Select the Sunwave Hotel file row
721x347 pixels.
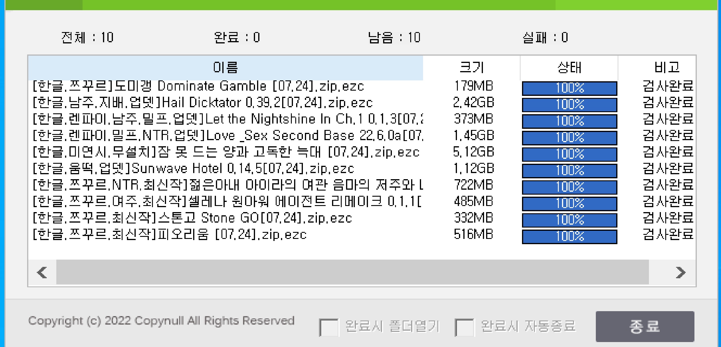coord(193,169)
